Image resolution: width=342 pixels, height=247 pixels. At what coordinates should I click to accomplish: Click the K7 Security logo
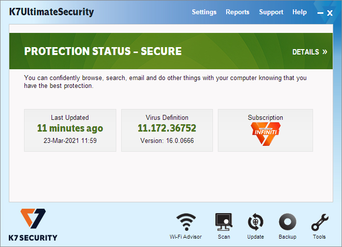tap(33, 225)
